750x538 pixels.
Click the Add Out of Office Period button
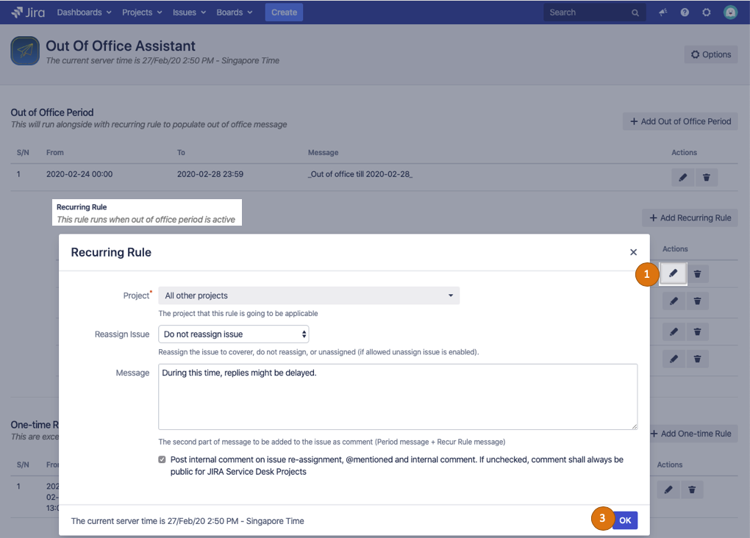680,121
